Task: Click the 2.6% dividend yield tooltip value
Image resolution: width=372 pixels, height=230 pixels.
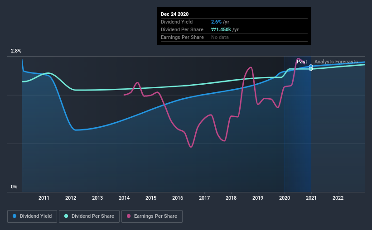Action: pos(217,22)
